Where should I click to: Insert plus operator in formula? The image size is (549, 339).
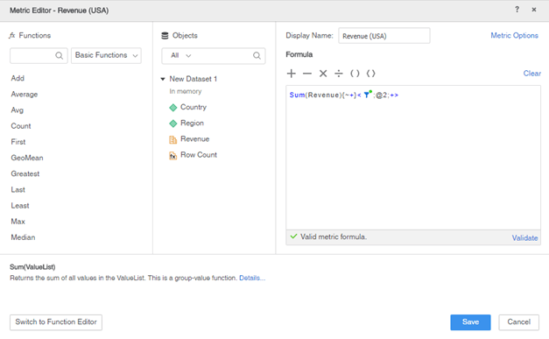click(292, 74)
